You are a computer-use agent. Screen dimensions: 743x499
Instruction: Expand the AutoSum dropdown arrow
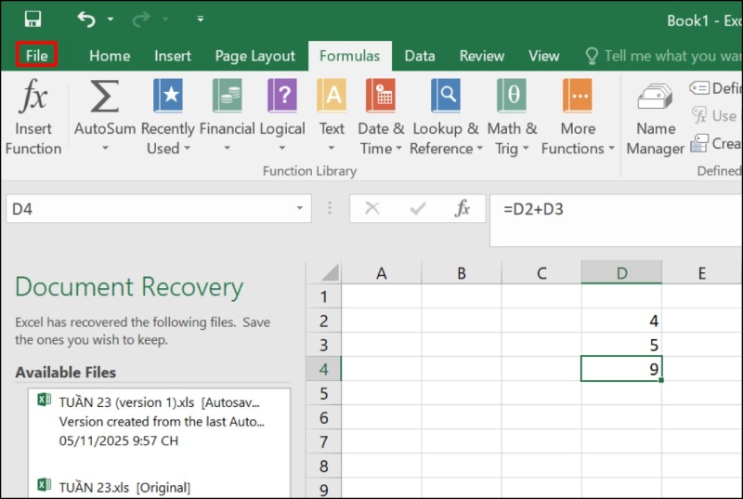tap(105, 149)
